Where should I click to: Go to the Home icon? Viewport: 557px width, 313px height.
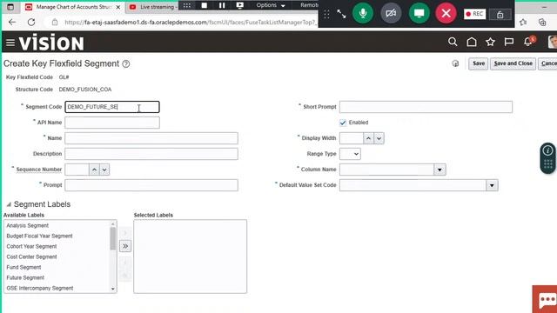coord(472,42)
